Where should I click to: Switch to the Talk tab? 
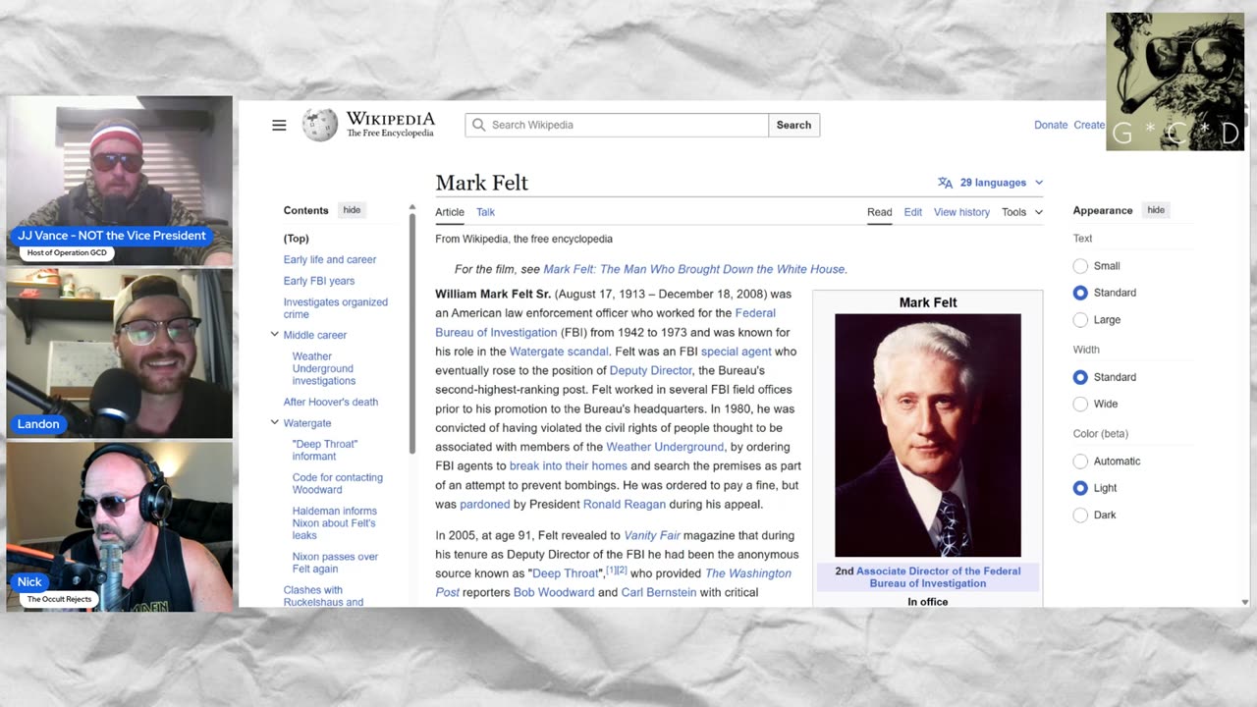(485, 212)
